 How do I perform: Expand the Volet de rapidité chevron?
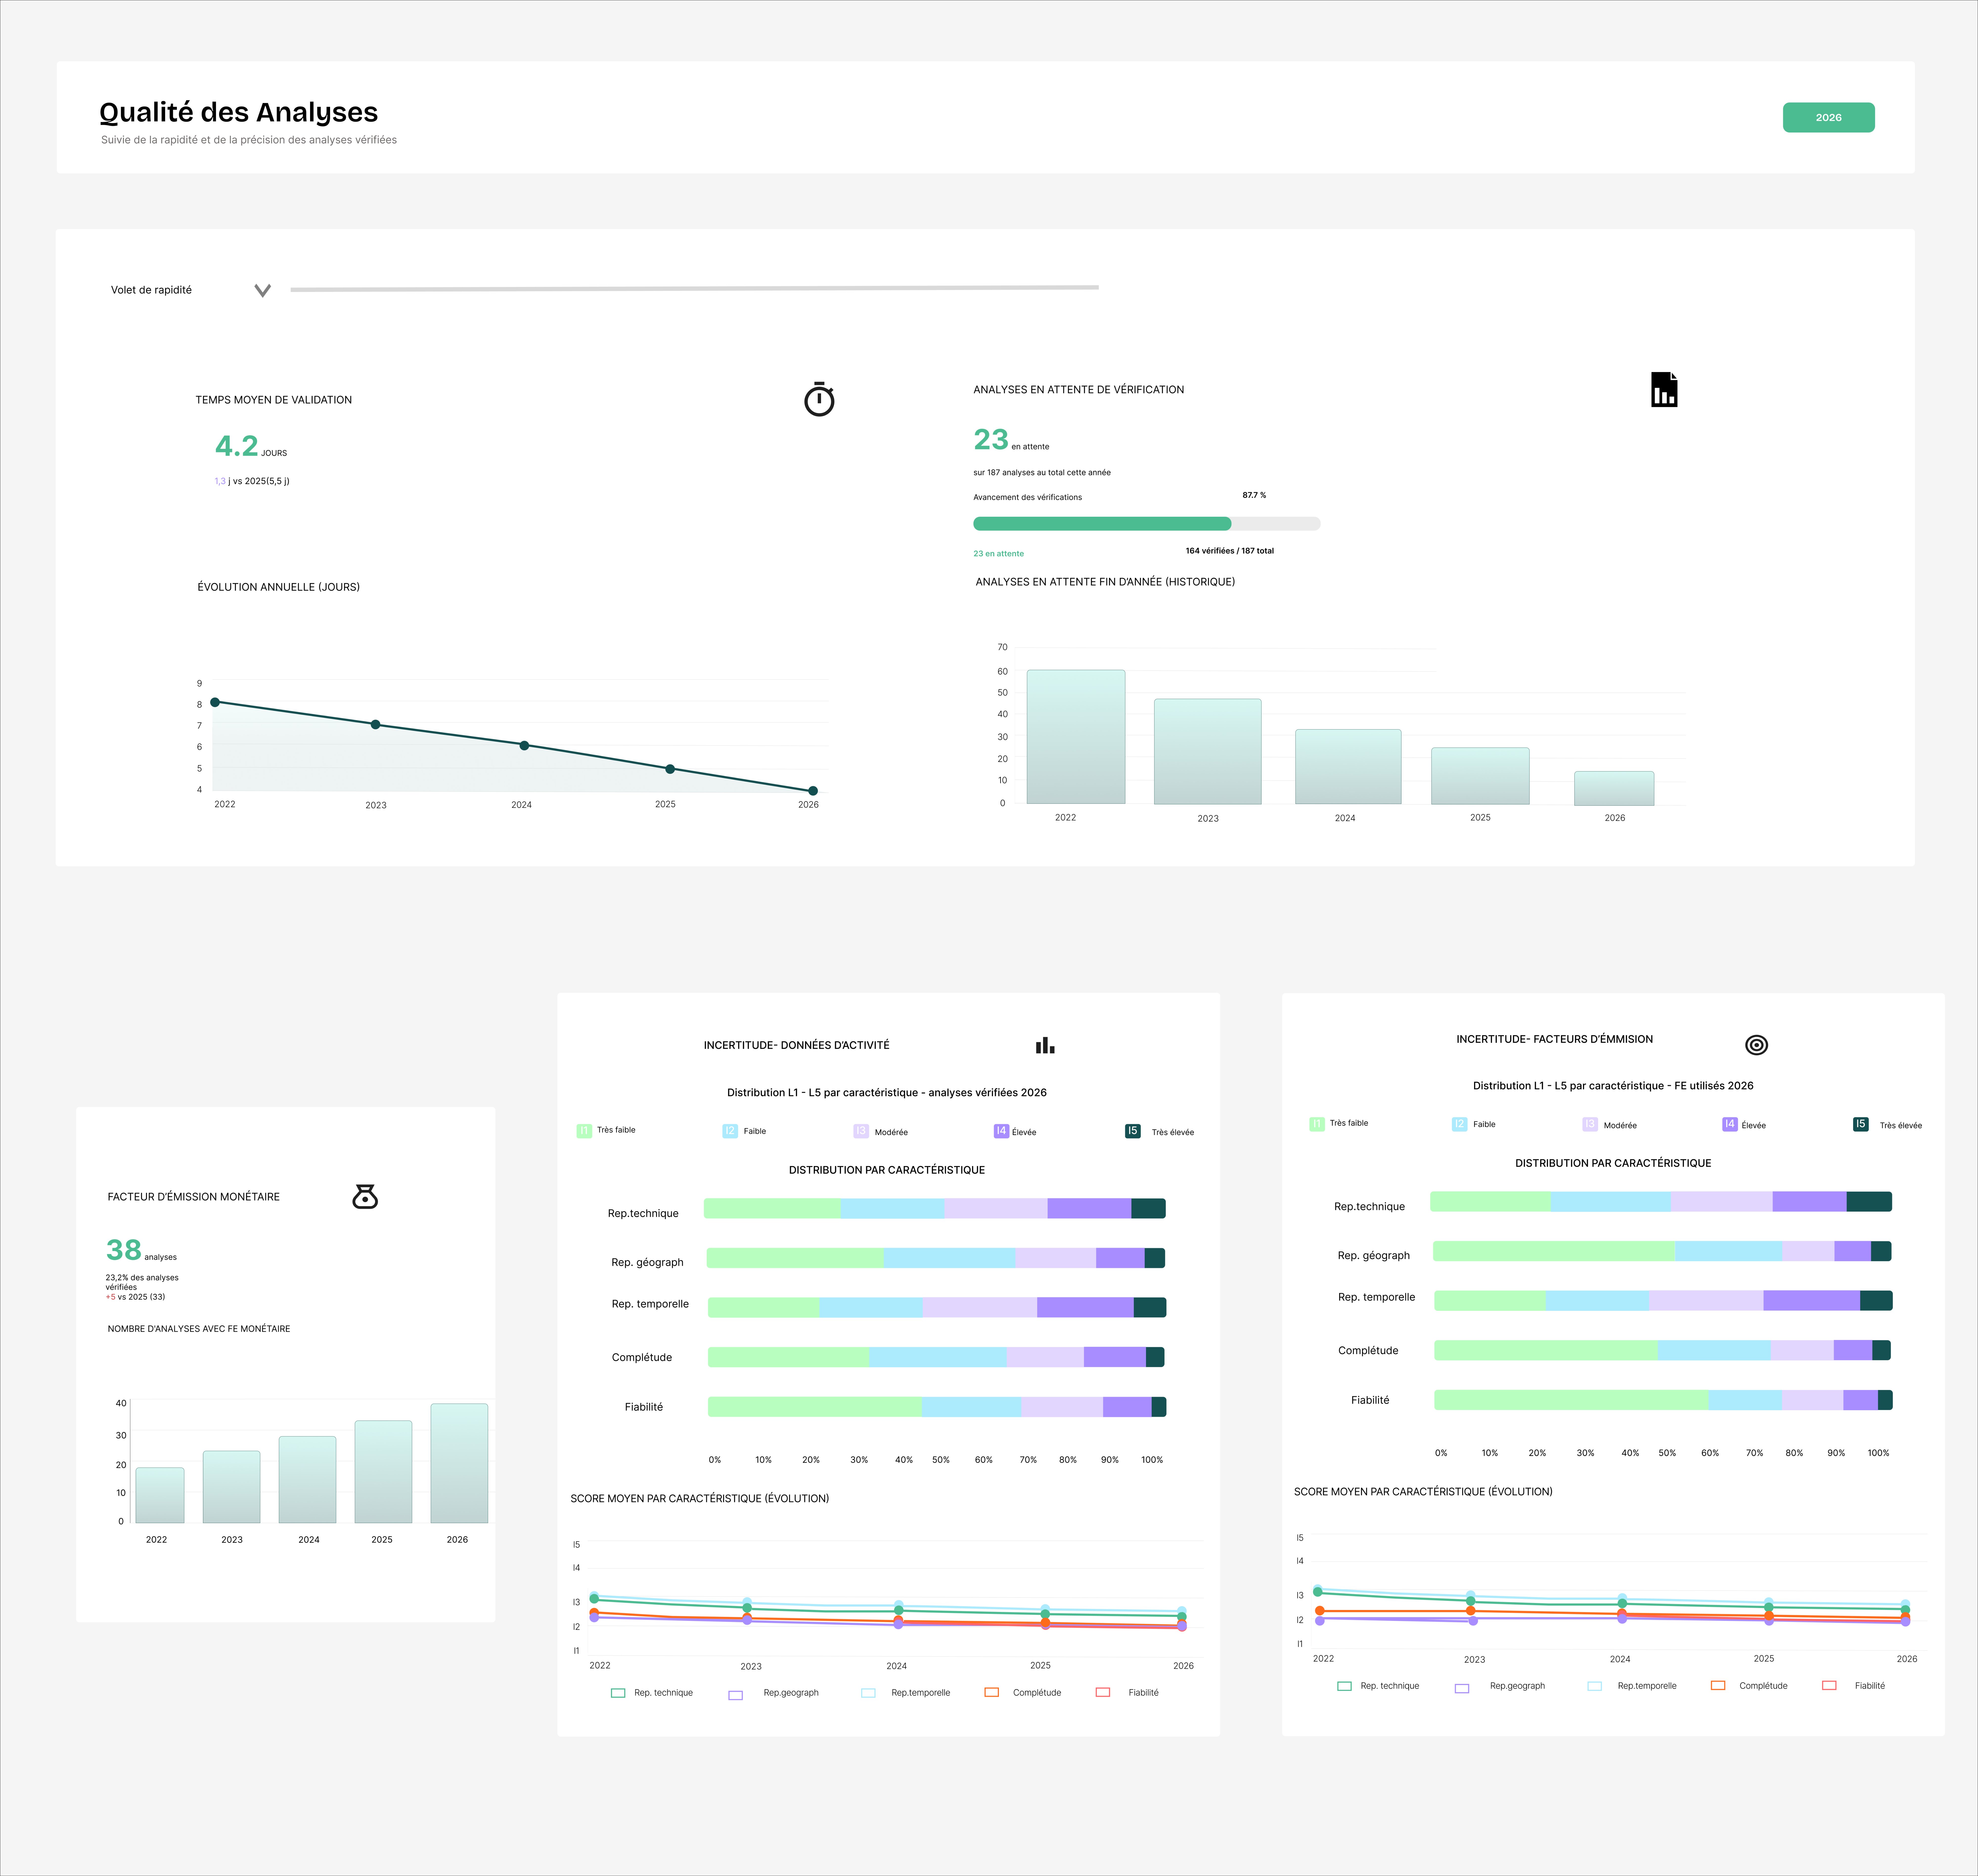pyautogui.click(x=263, y=291)
